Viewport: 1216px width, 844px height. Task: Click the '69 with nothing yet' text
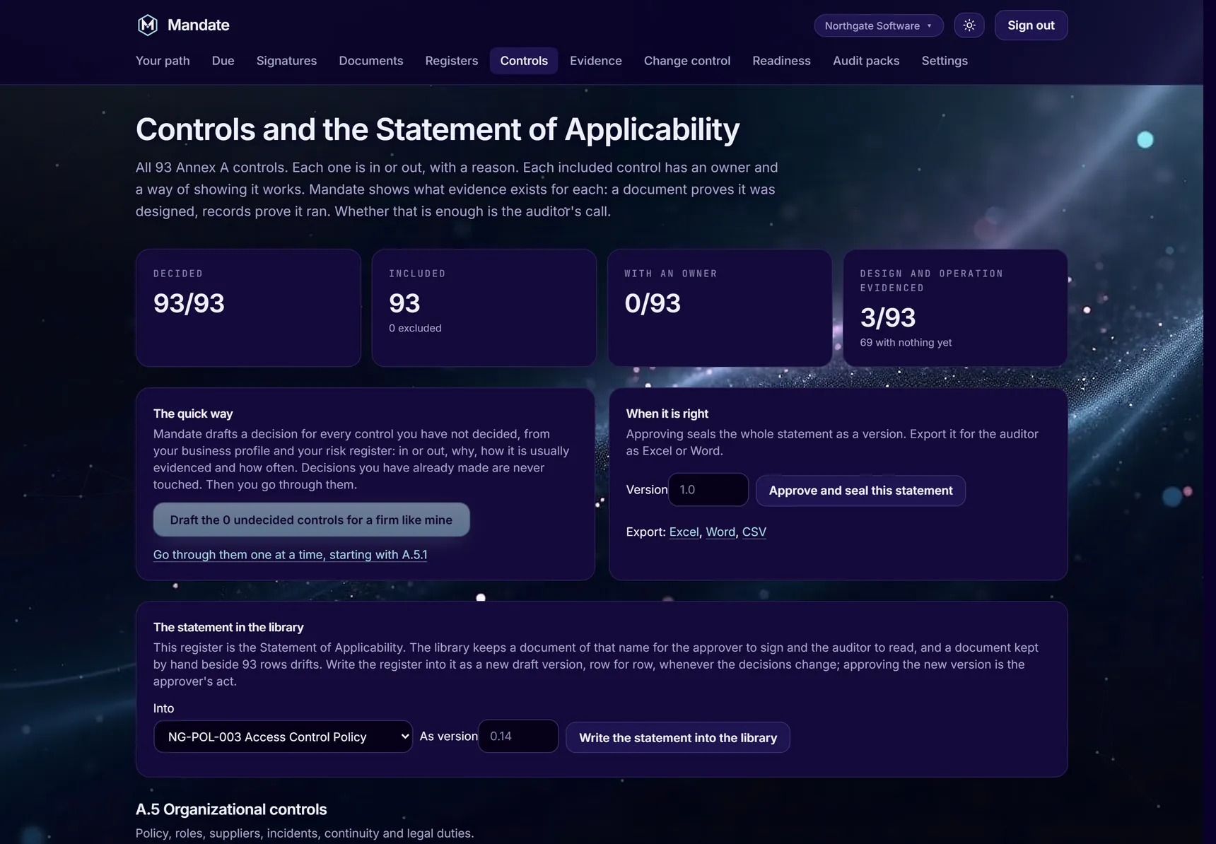(906, 342)
